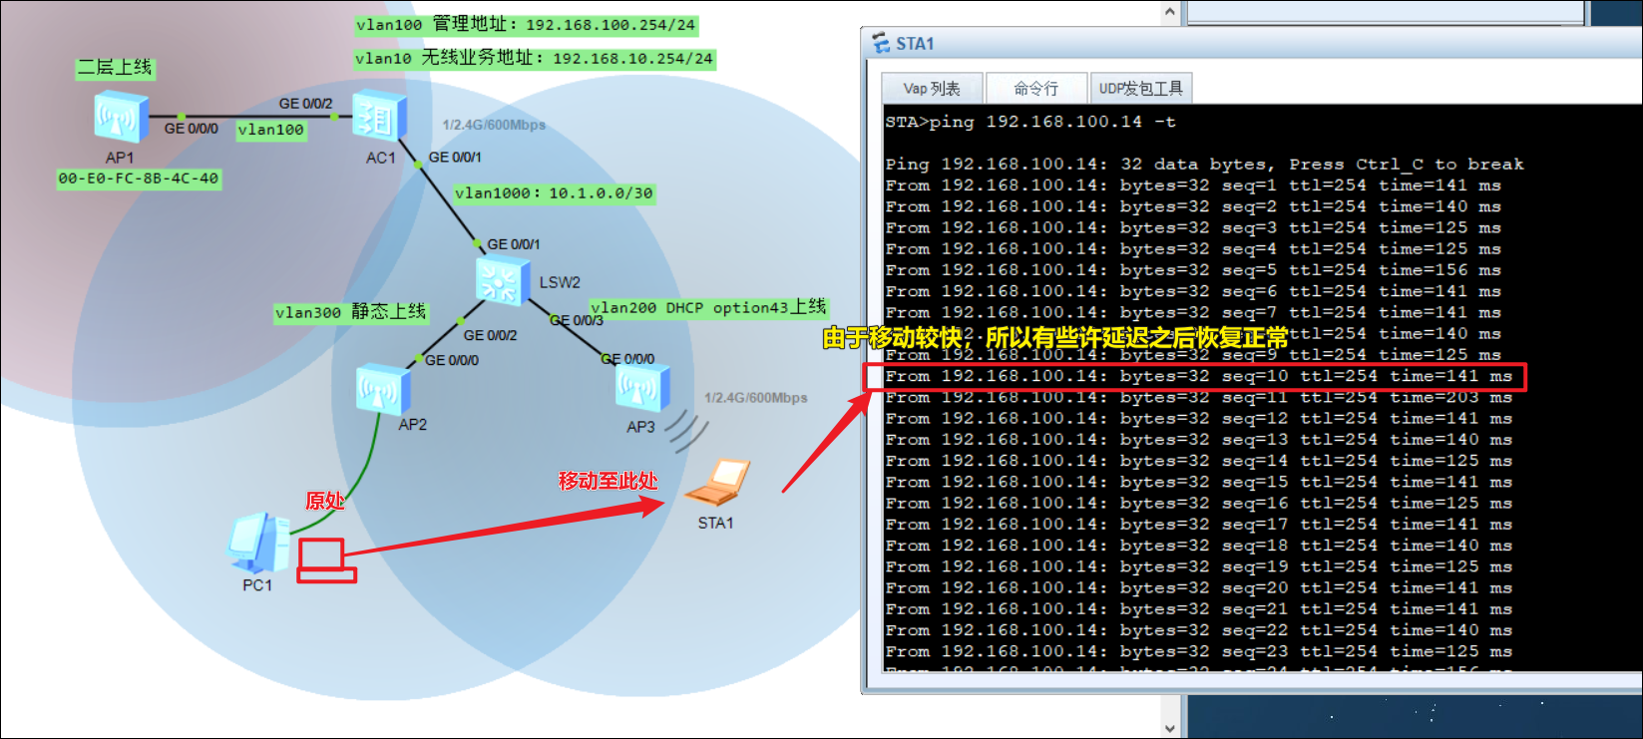Click the AC1 GE 0/0/2 port label

coord(305,104)
